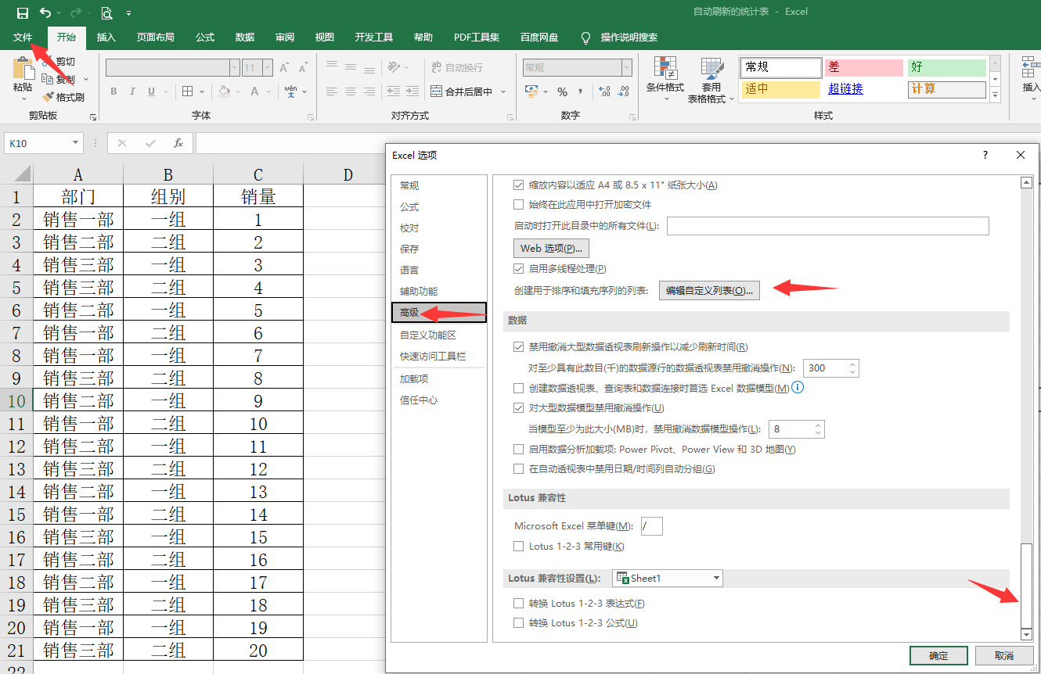Open the Sheet1 Lotus compatibility dropdown
The height and width of the screenshot is (674, 1041).
668,579
